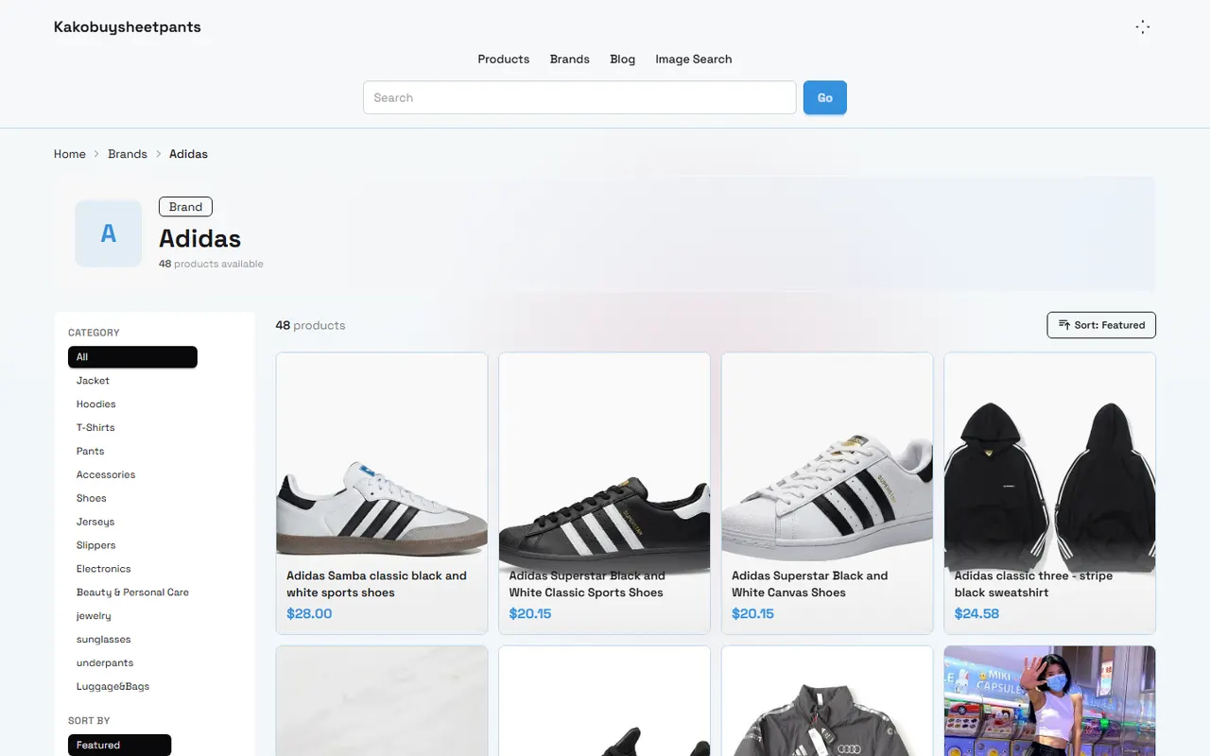
Task: Click the Brand badge label
Action: pyautogui.click(x=186, y=207)
